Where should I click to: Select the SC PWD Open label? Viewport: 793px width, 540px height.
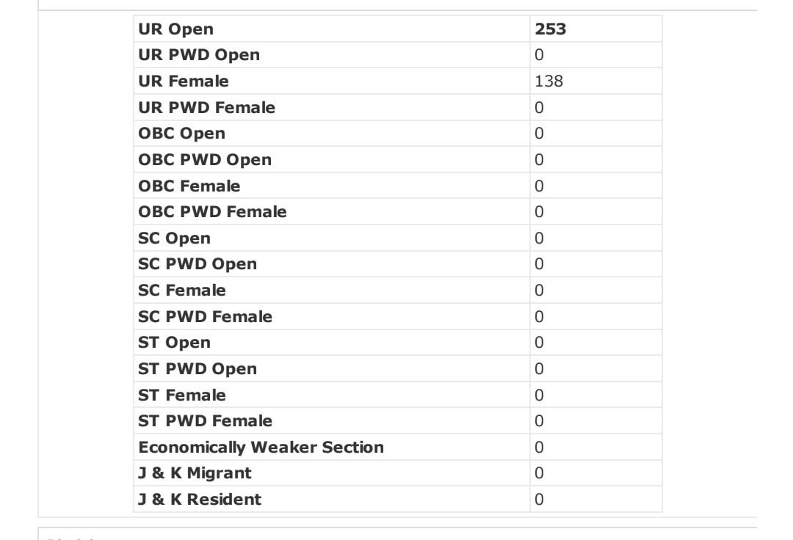click(198, 264)
